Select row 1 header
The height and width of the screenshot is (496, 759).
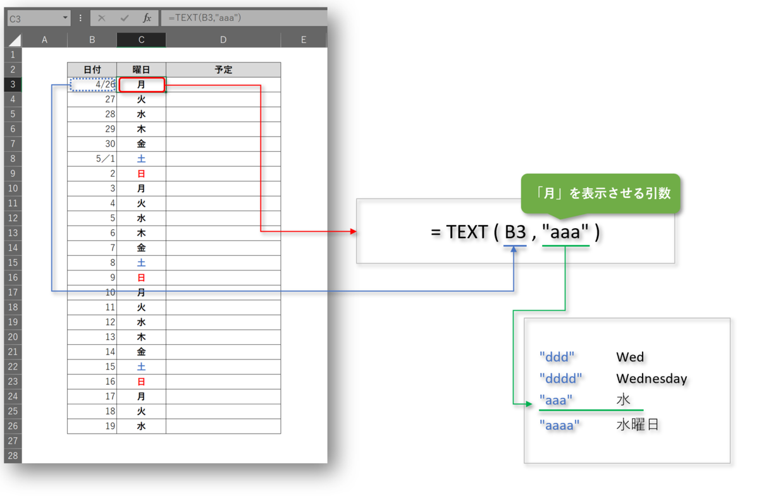click(x=13, y=55)
